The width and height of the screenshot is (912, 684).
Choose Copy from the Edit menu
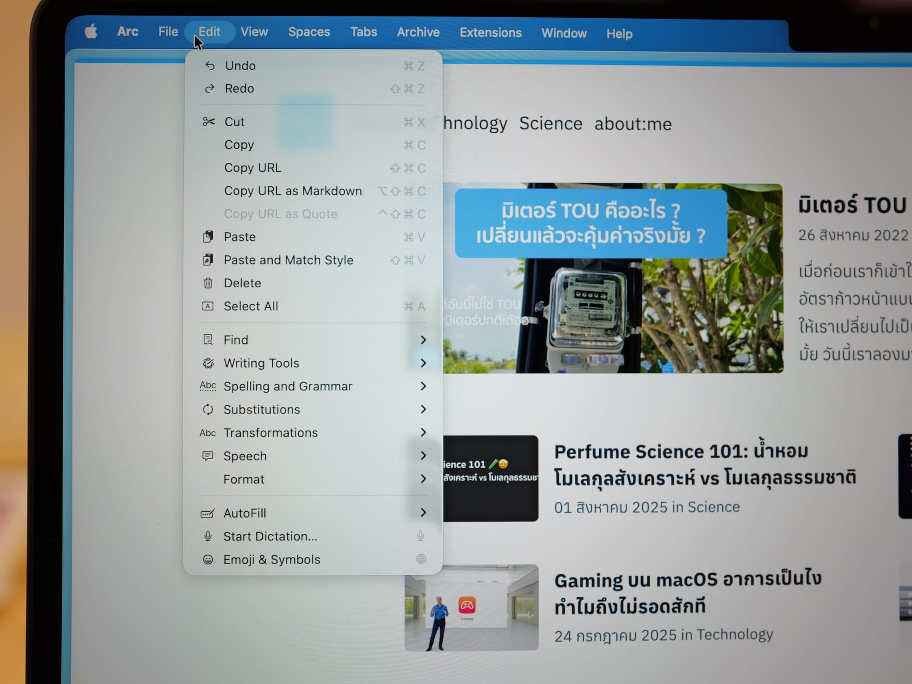pyautogui.click(x=313, y=145)
